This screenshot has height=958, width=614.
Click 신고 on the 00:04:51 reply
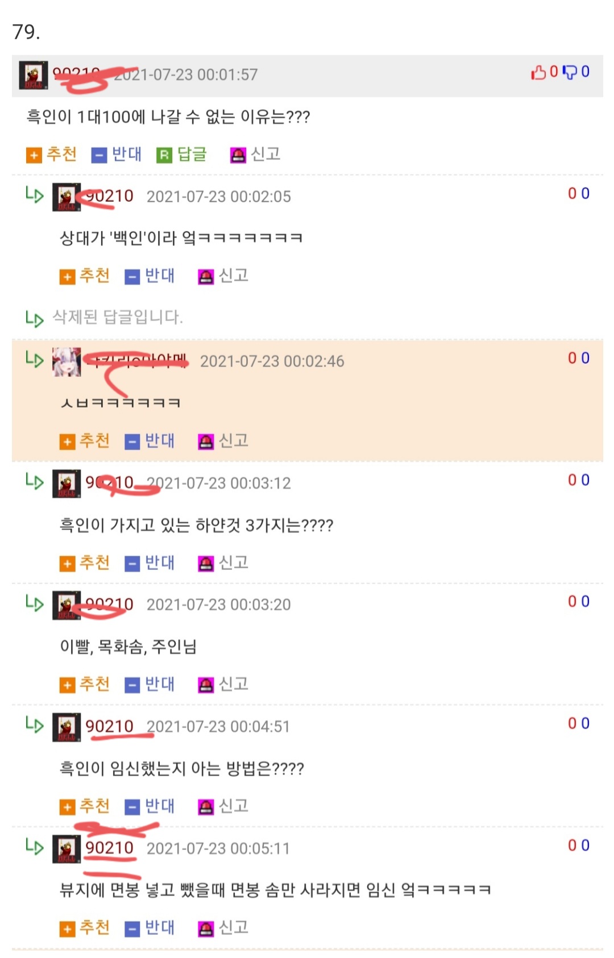pos(223,806)
